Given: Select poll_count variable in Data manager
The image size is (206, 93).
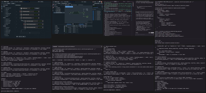Looking at the screenshot, I should tap(7, 36).
